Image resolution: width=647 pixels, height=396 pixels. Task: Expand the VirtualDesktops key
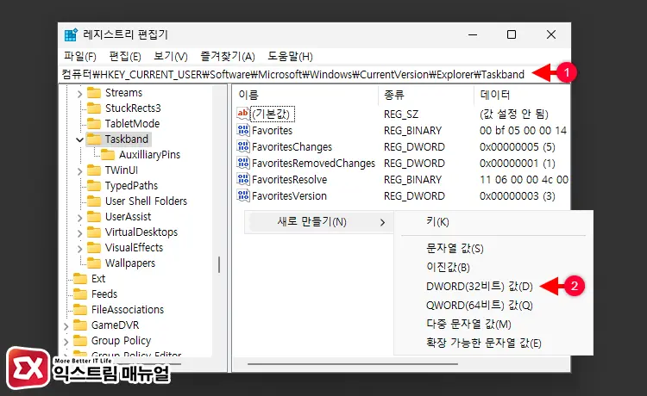(79, 233)
